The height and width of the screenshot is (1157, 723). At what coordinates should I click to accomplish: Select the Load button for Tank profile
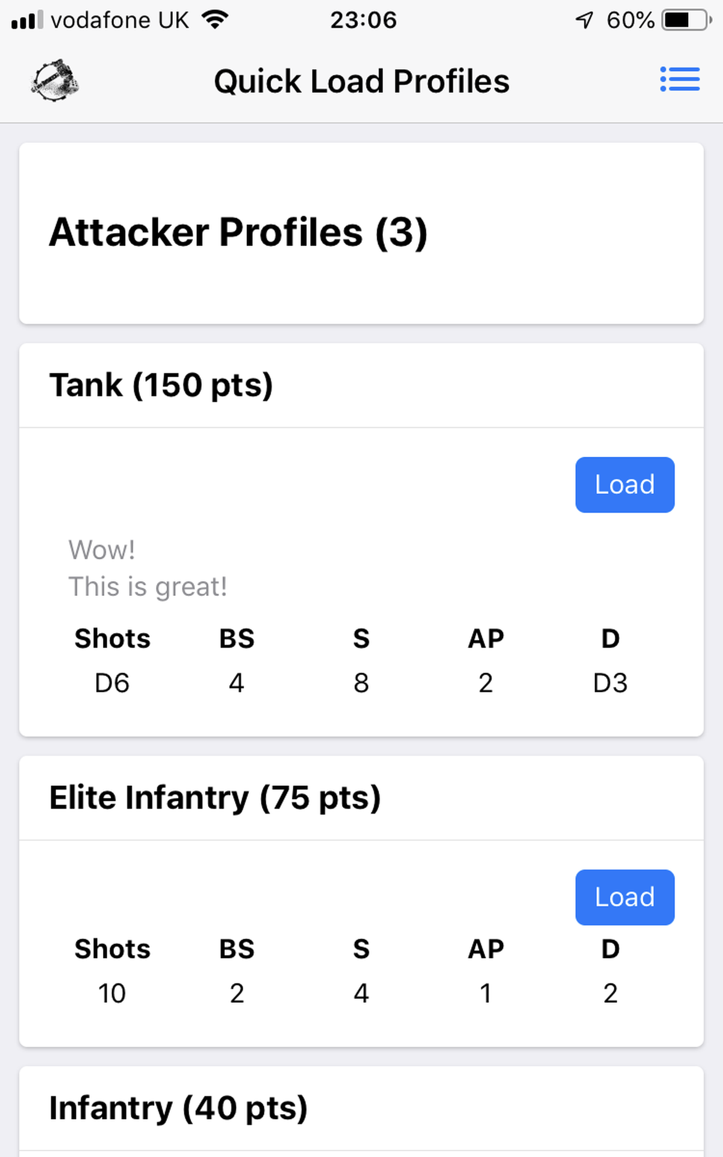coord(625,484)
